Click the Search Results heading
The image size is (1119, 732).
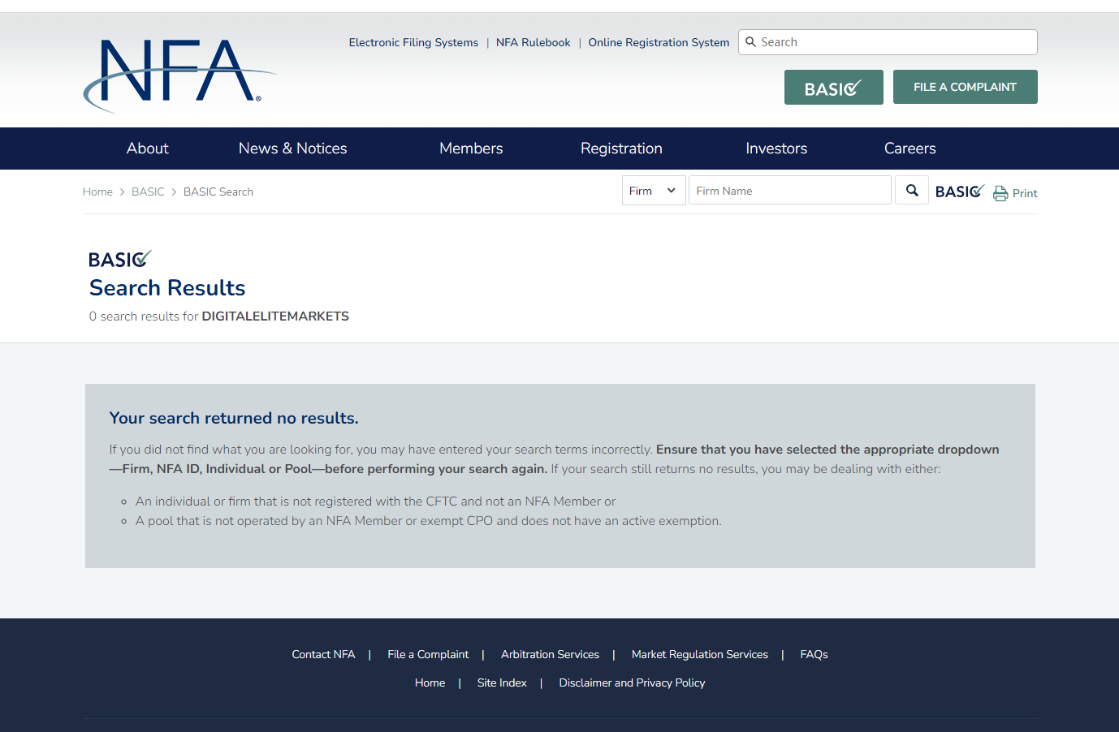(x=167, y=288)
